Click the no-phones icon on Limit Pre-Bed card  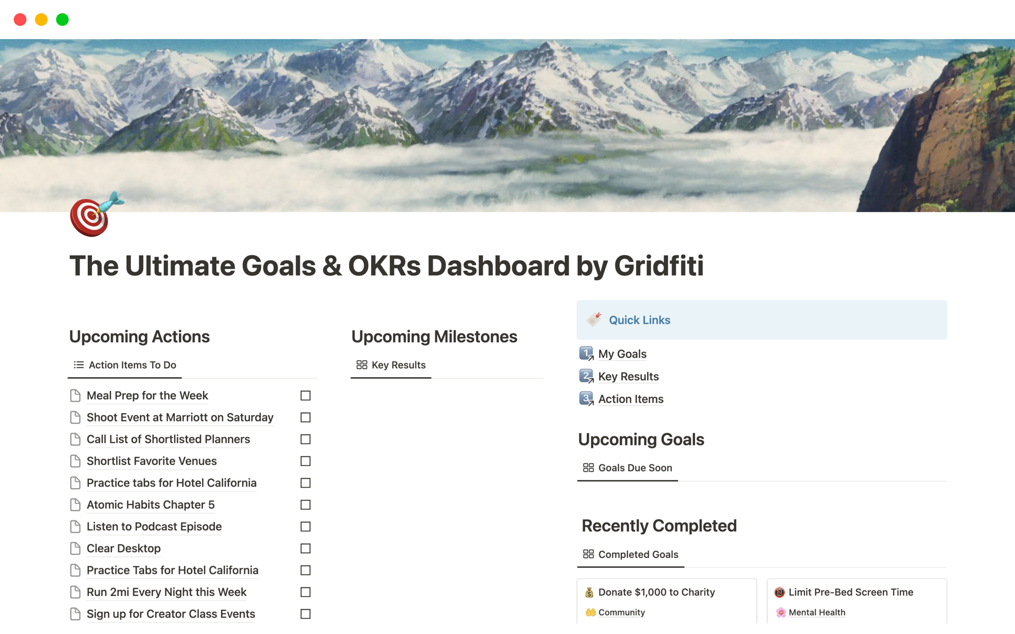779,592
